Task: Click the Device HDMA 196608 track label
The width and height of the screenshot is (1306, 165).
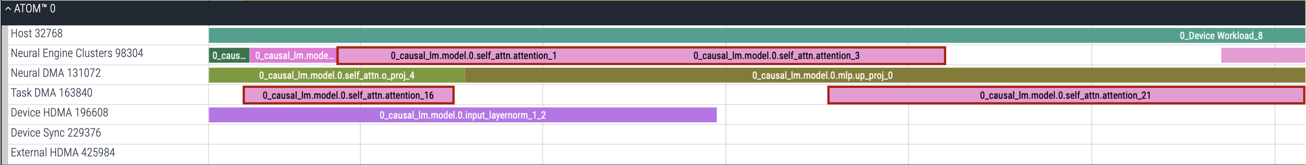Action: pos(59,112)
